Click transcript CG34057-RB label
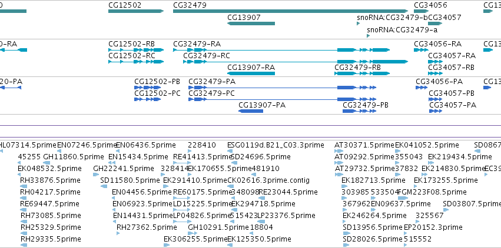Screen dimensions: 501x248 click(451, 67)
